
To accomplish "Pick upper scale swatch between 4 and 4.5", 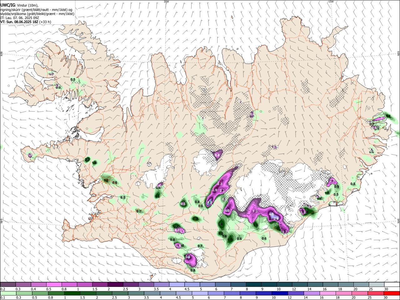I will point(177,285).
